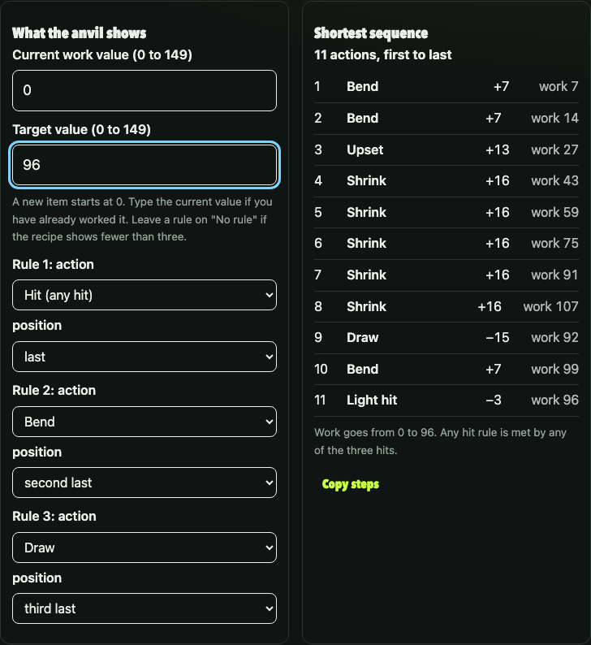Click the '+13' value in step 3
The height and width of the screenshot is (645, 591).
click(x=498, y=149)
